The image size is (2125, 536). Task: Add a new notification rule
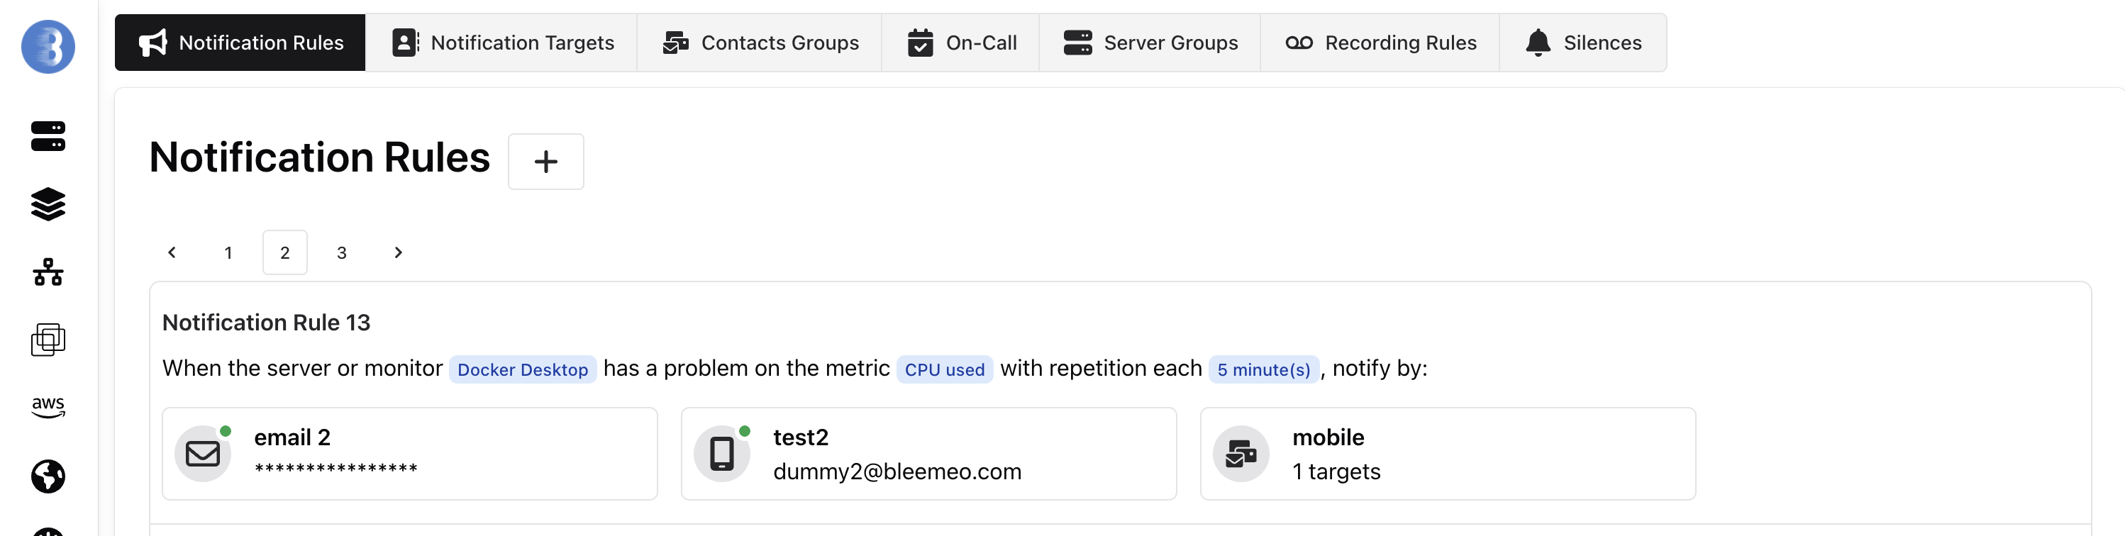[x=545, y=162]
